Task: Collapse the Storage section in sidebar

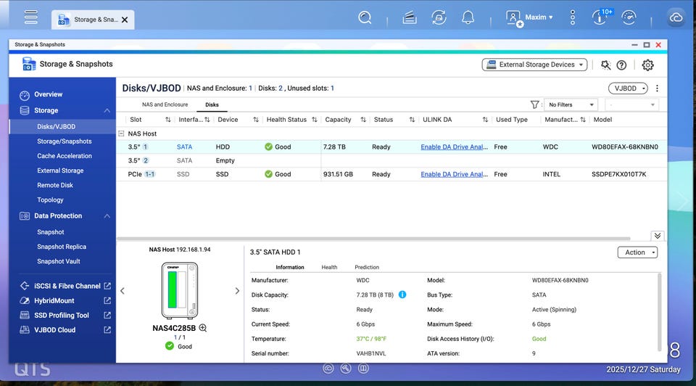Action: tap(107, 110)
